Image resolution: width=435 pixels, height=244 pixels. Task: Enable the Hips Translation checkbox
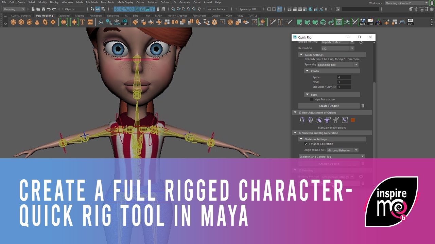pyautogui.click(x=312, y=99)
